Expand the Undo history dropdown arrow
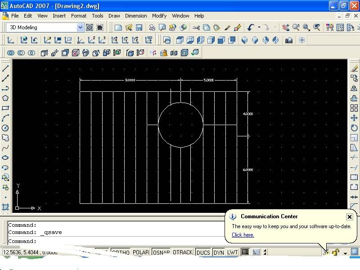 [x=259, y=27]
